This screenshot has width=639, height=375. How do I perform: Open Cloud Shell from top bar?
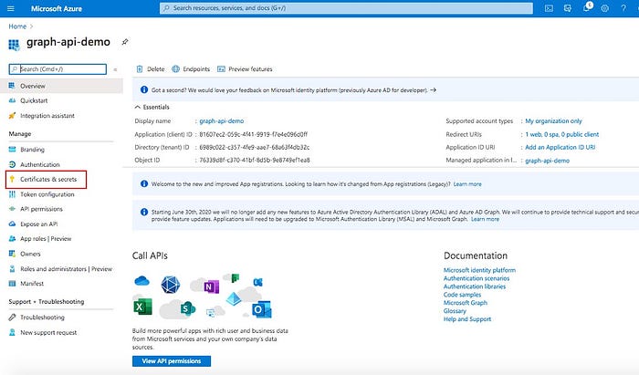click(x=549, y=8)
